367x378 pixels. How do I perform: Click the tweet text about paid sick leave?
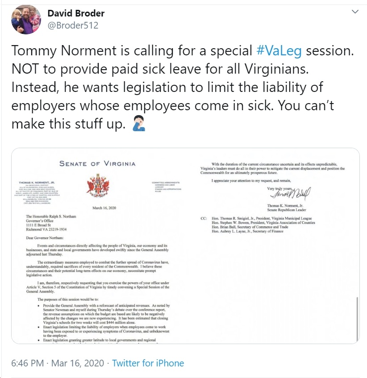[183, 87]
